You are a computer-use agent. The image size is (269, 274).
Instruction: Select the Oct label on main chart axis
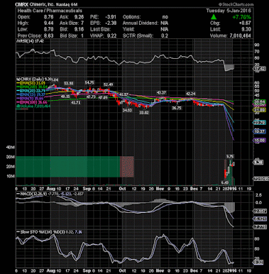[123, 188]
